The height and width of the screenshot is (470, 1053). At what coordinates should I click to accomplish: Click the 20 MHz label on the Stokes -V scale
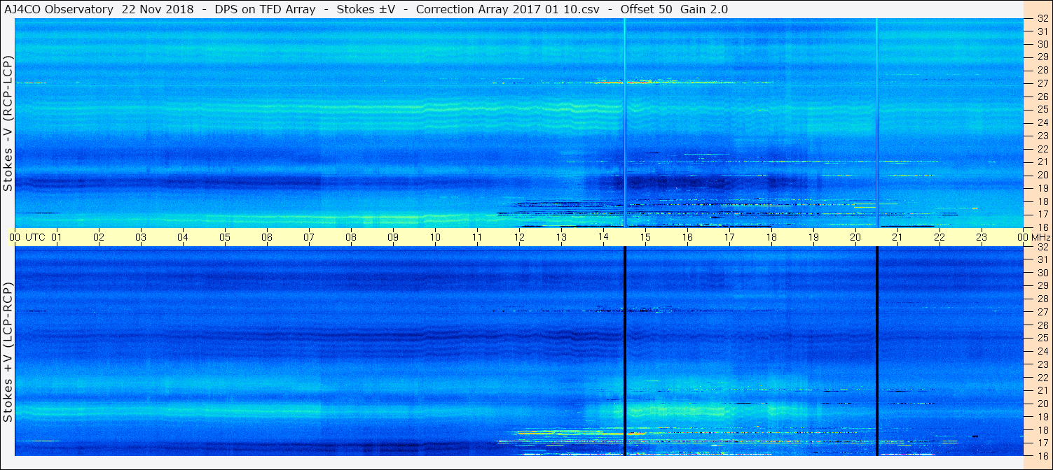point(1042,175)
